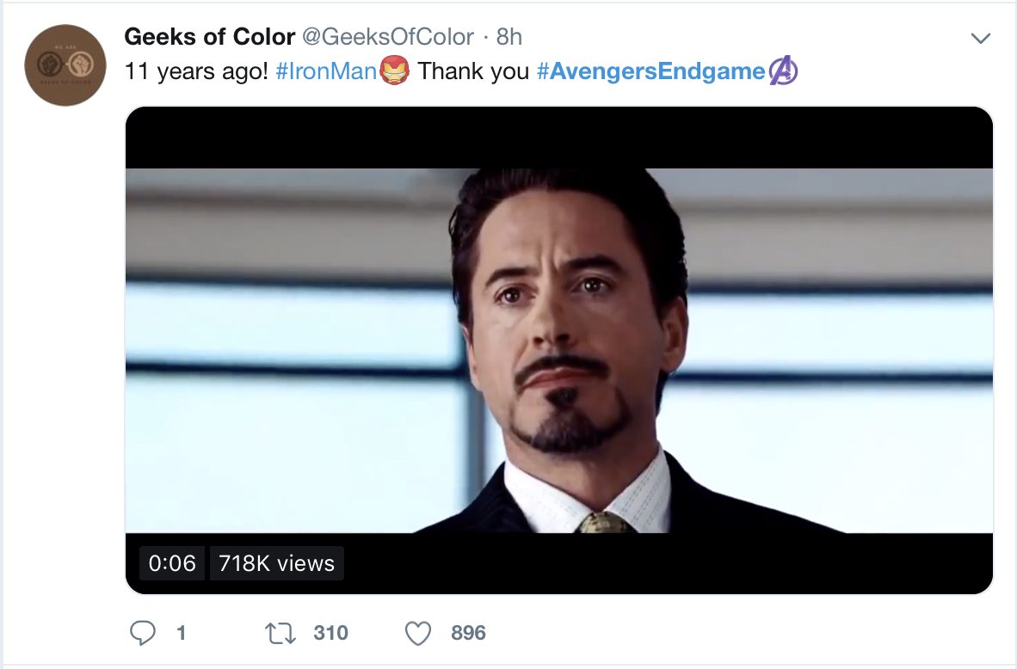This screenshot has height=669, width=1017.
Task: Click the retweet count 310
Action: [330, 634]
